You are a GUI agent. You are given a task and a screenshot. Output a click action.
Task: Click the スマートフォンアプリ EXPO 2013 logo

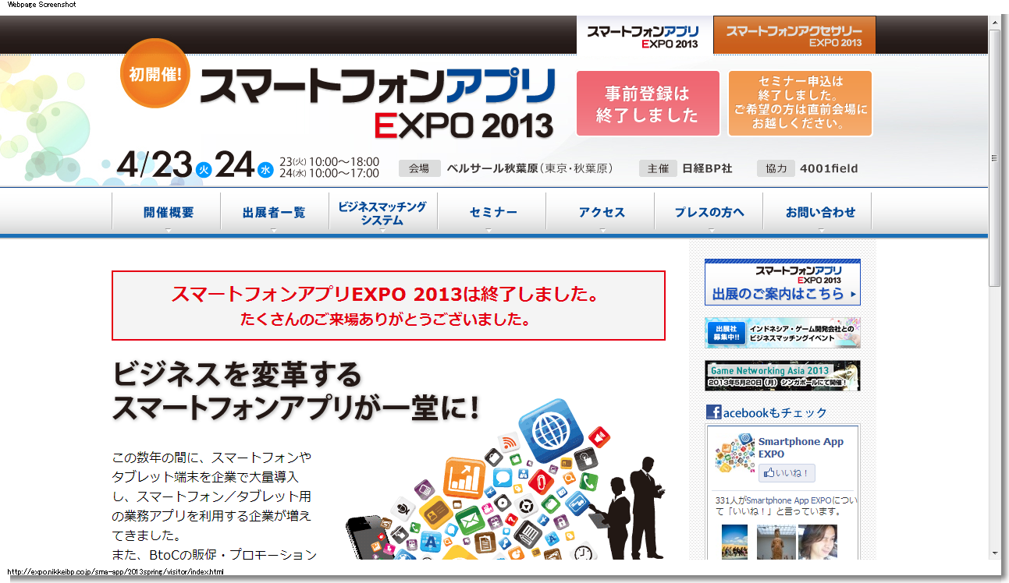[x=378, y=102]
